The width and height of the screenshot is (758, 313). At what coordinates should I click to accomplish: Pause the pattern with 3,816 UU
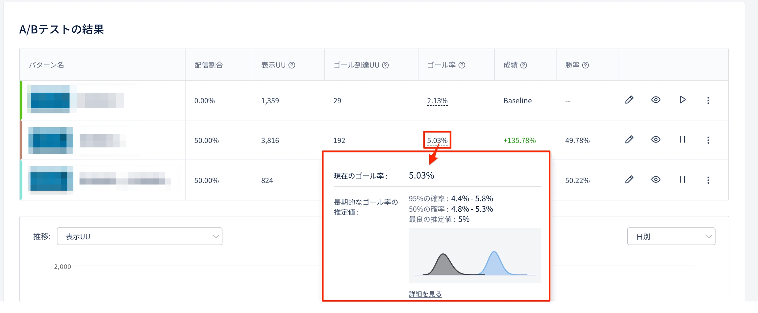tap(682, 140)
